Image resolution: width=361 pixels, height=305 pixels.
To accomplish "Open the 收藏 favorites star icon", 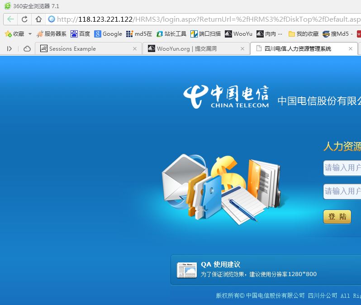I will pos(8,34).
